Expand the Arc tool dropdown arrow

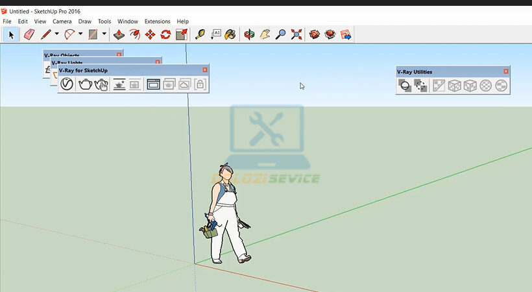pos(80,34)
